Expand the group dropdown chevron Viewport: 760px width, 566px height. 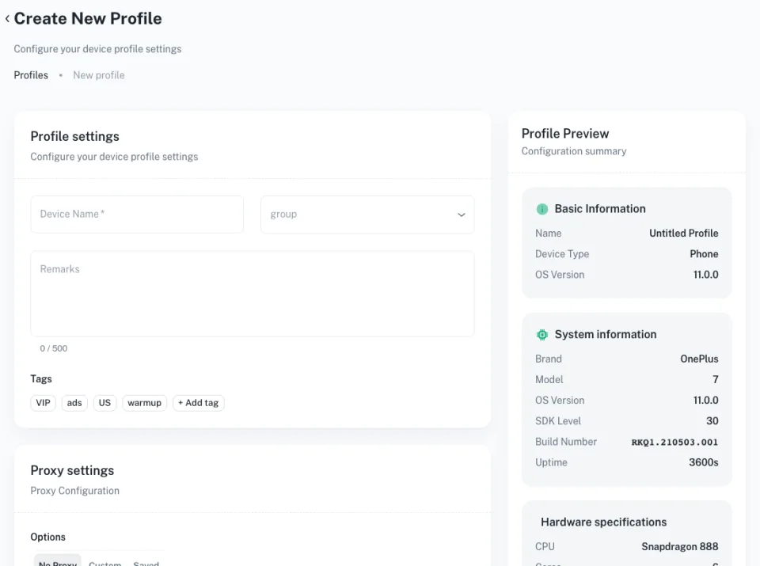coord(462,215)
